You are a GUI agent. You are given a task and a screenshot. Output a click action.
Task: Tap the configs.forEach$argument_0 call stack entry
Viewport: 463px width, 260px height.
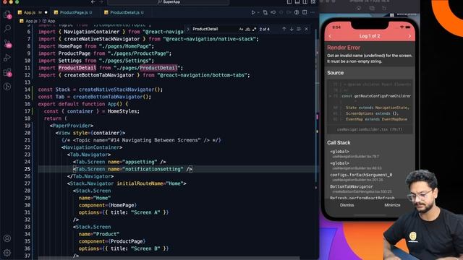361,177
